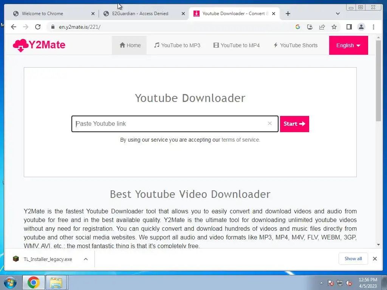
Task: Open the terms of service link
Action: (x=241, y=140)
